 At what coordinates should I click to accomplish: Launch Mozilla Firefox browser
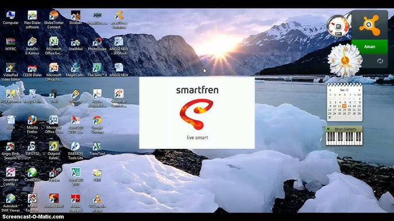pos(32,124)
